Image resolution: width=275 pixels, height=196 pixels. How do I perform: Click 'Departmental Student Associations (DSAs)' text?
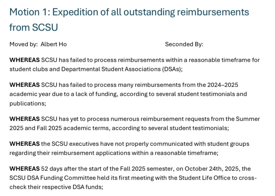click(x=121, y=69)
